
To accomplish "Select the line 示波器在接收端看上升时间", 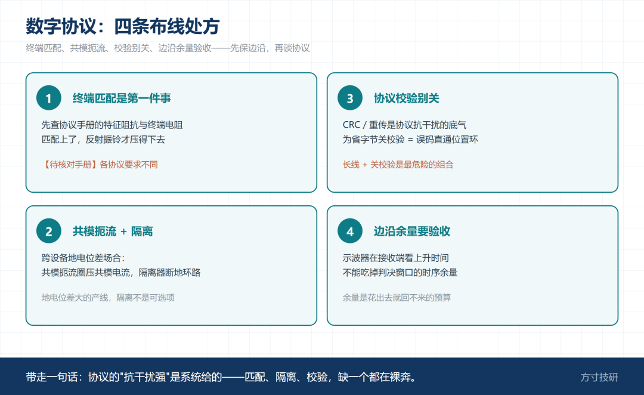I will pos(395,258).
